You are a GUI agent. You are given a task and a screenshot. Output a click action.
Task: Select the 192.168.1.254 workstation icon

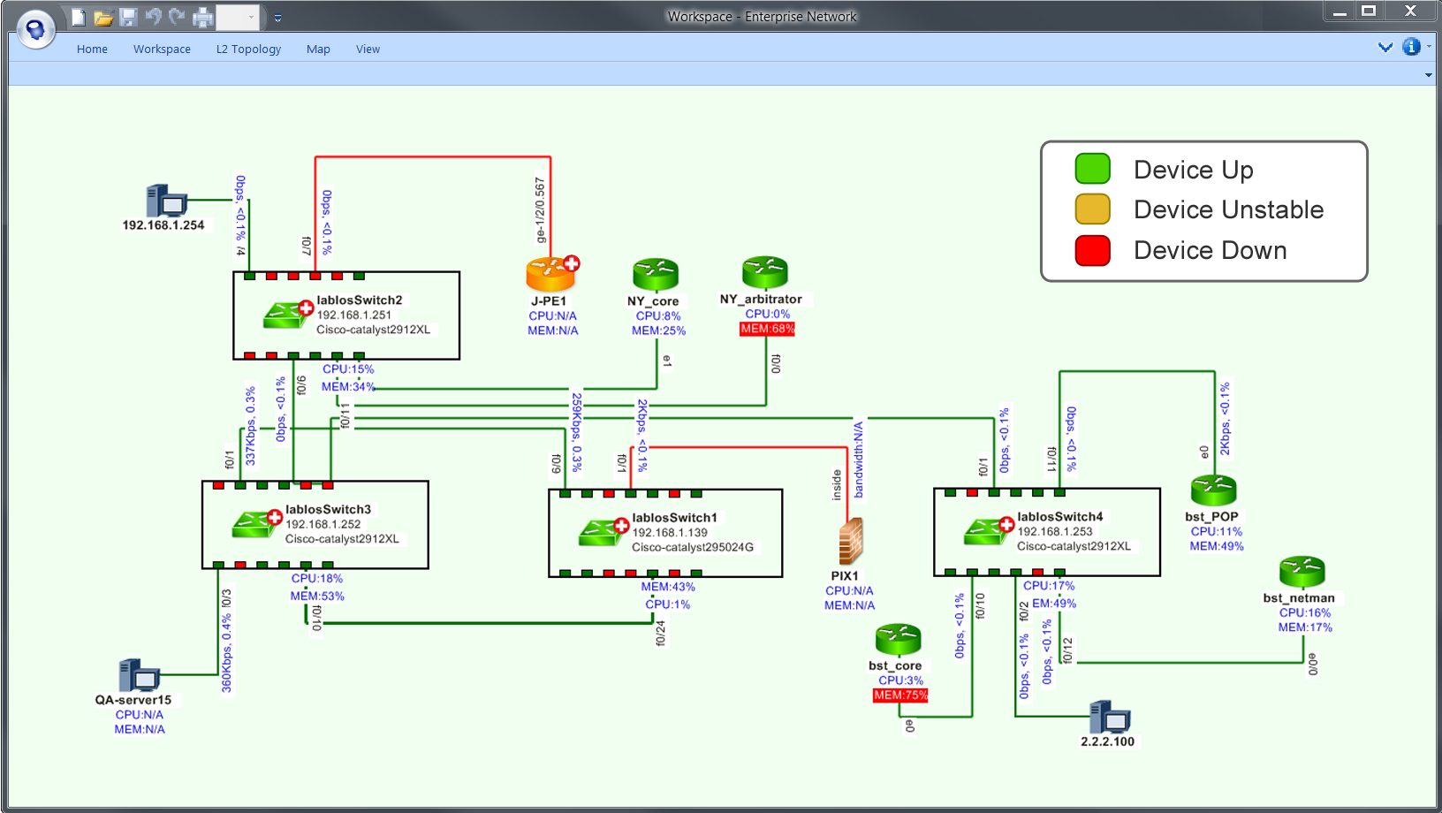tap(166, 201)
